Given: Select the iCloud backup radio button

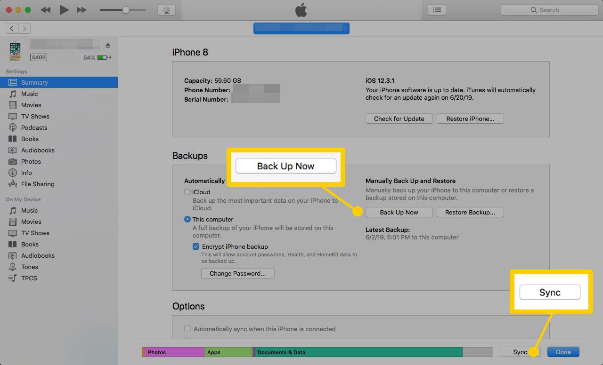Looking at the screenshot, I should coord(187,192).
